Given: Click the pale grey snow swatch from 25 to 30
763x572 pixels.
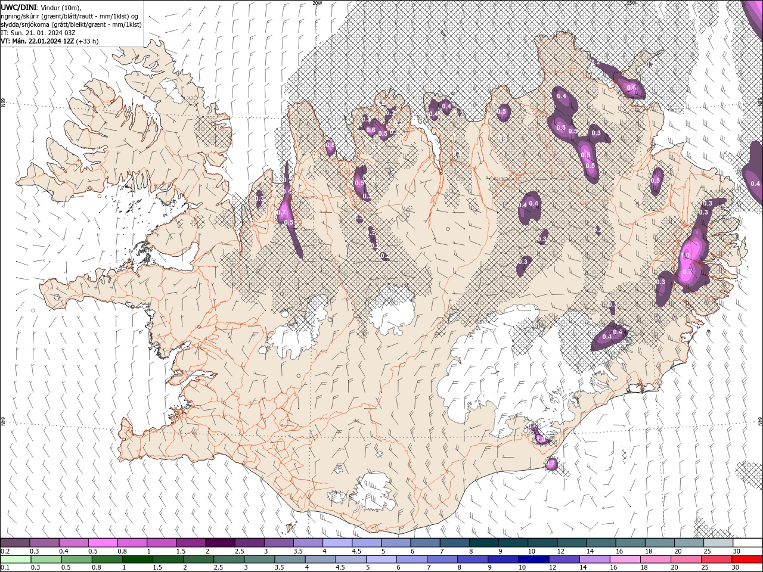Looking at the screenshot, I should point(718,542).
